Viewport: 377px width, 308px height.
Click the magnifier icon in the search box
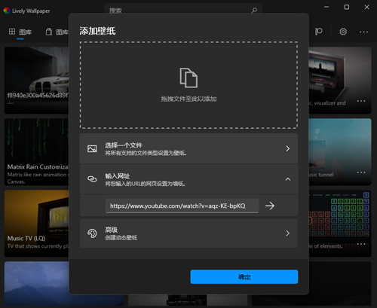click(254, 11)
